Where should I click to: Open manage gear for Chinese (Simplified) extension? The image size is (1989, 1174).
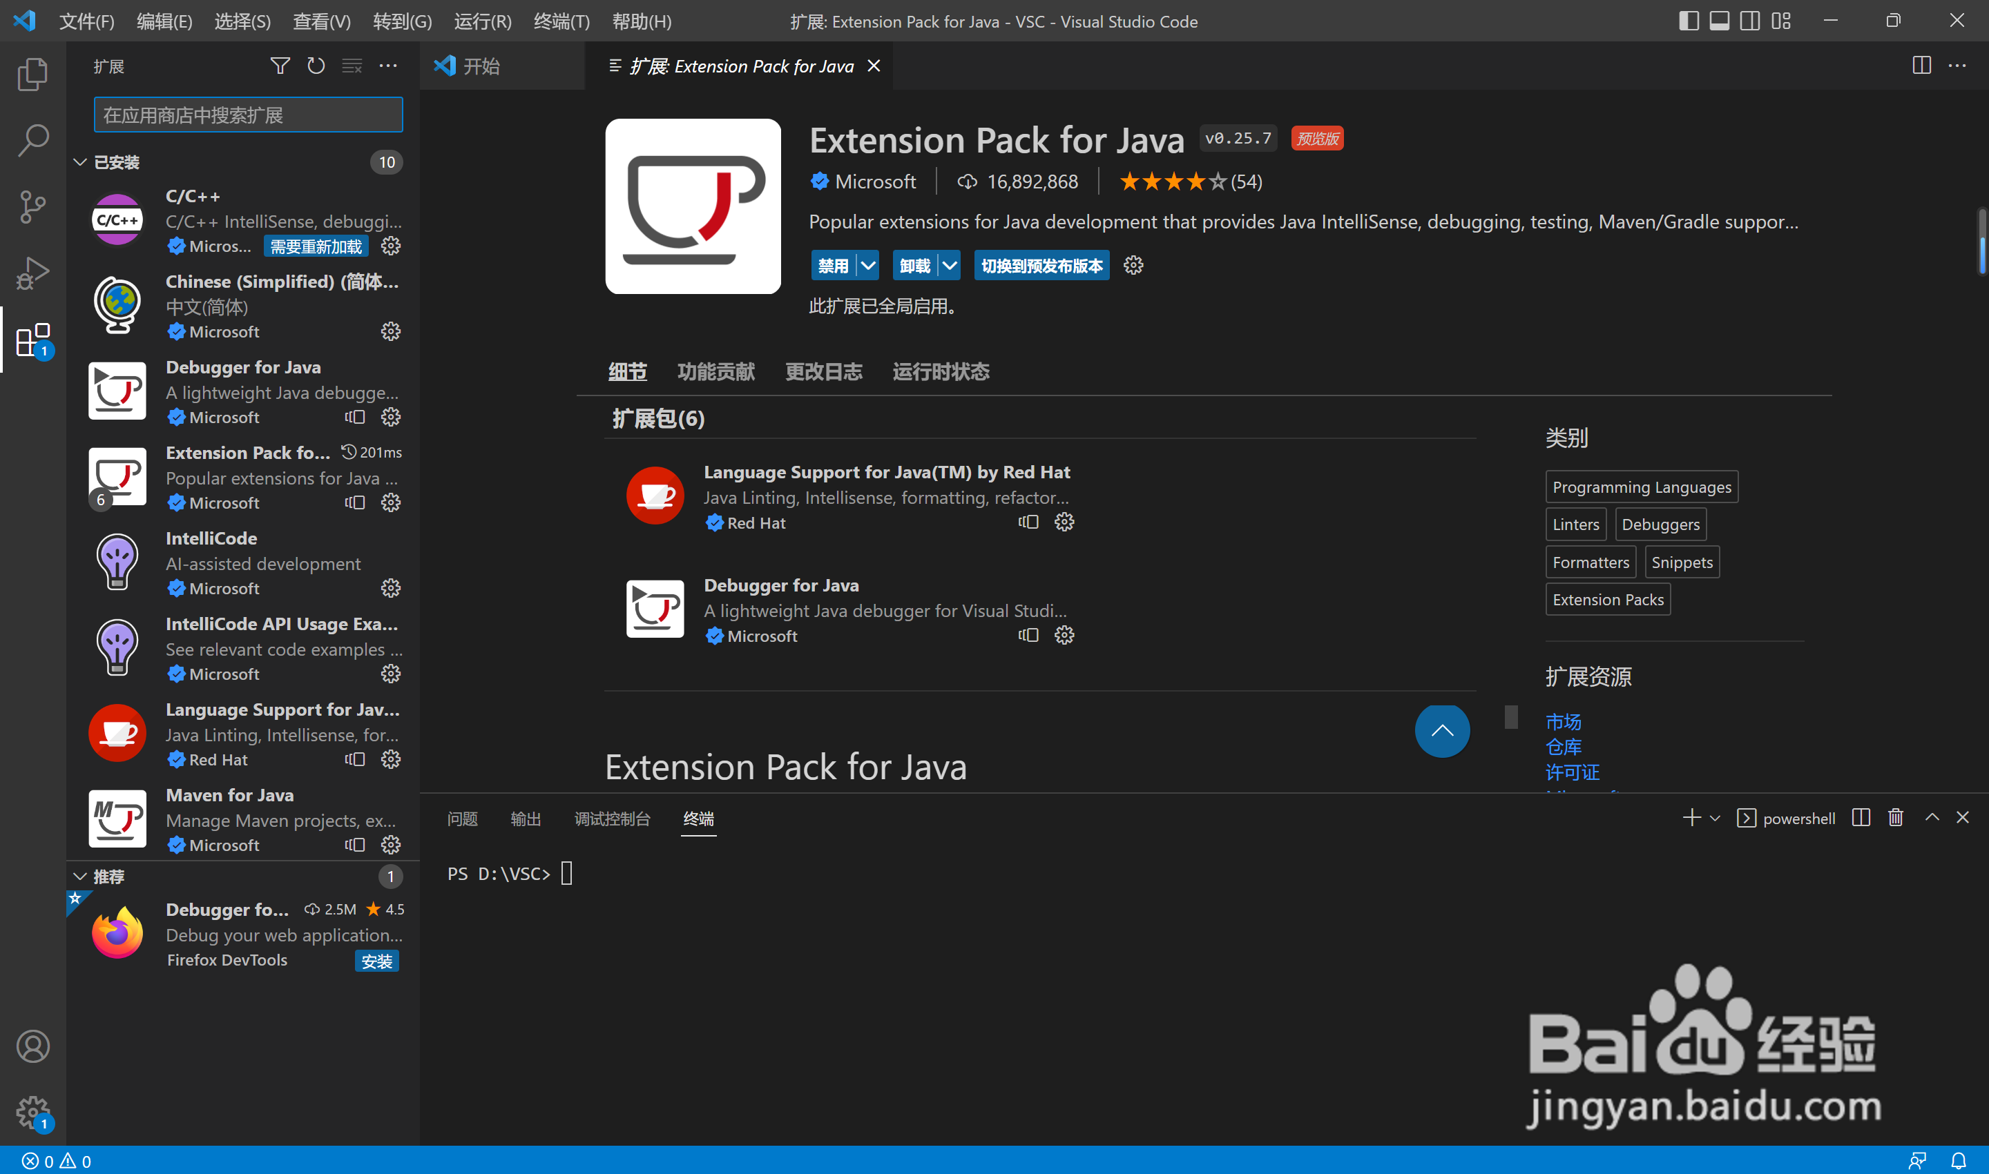(x=390, y=331)
